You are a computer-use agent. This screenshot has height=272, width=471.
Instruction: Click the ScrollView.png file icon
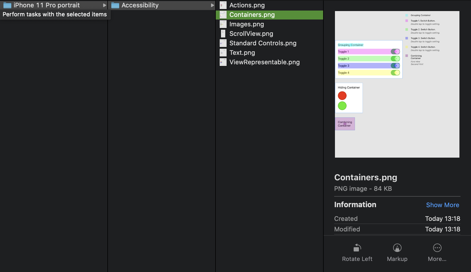[x=223, y=34]
